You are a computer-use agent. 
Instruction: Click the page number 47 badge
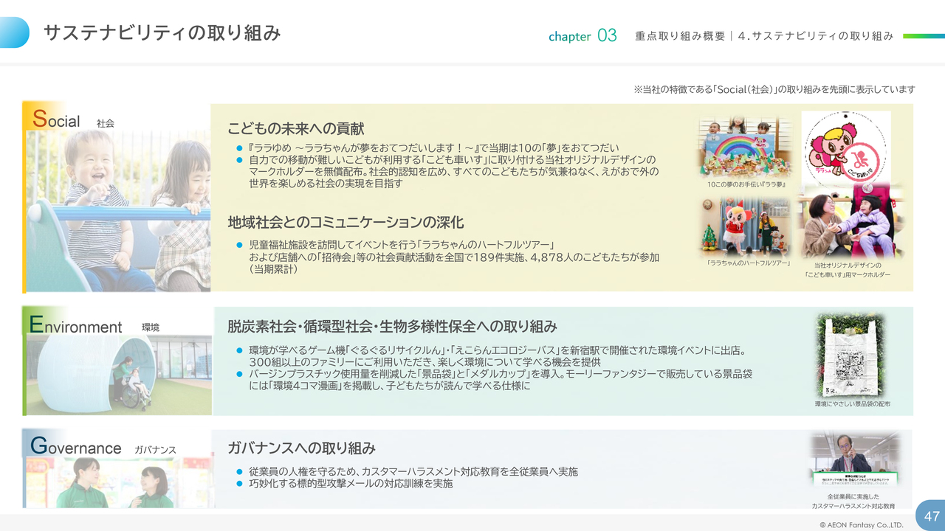tap(930, 516)
